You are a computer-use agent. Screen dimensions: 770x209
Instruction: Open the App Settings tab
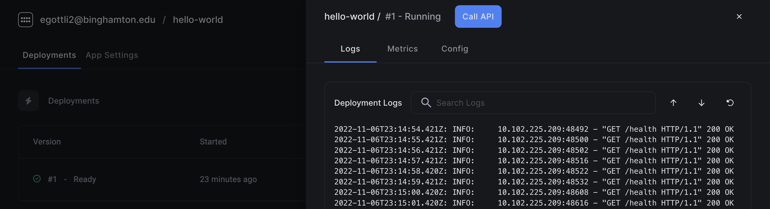coord(112,55)
